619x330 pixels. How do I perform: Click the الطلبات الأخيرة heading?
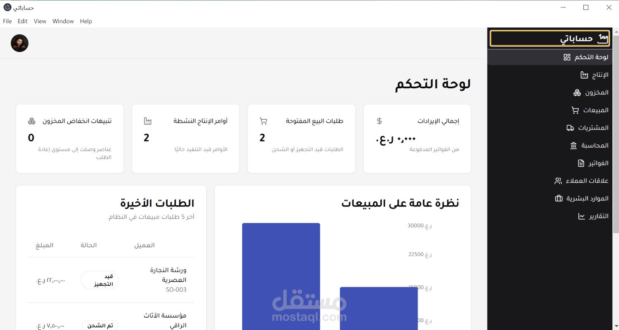pyautogui.click(x=157, y=203)
